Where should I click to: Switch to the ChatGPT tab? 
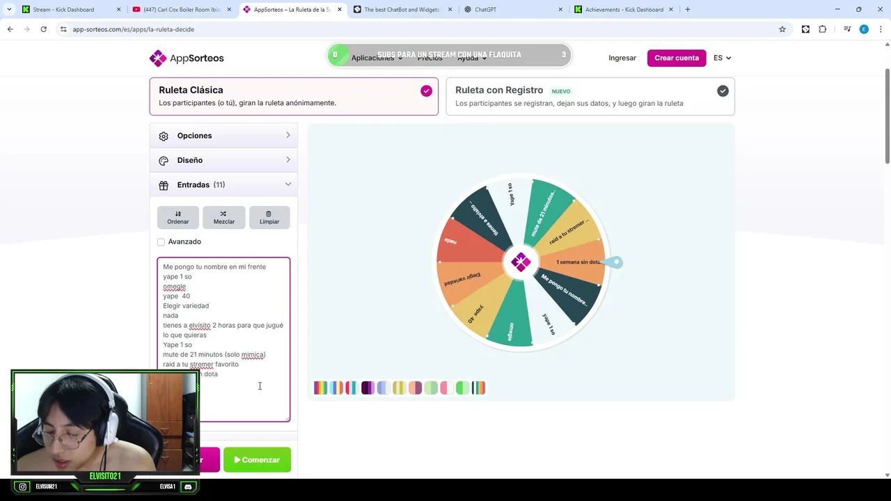[513, 10]
